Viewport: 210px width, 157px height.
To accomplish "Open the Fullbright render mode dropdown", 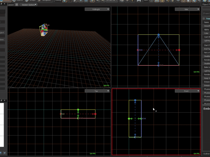I will (x=97, y=9).
